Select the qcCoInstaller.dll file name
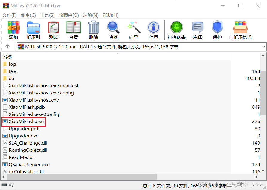This screenshot has width=267, height=190. coord(26,171)
